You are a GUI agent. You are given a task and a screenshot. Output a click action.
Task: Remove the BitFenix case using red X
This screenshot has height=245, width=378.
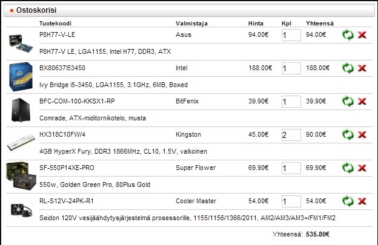click(362, 101)
